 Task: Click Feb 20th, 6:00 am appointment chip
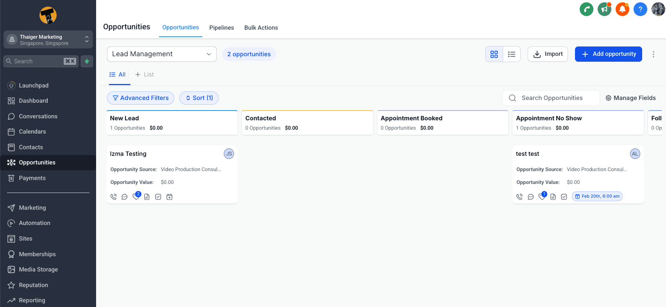[597, 196]
